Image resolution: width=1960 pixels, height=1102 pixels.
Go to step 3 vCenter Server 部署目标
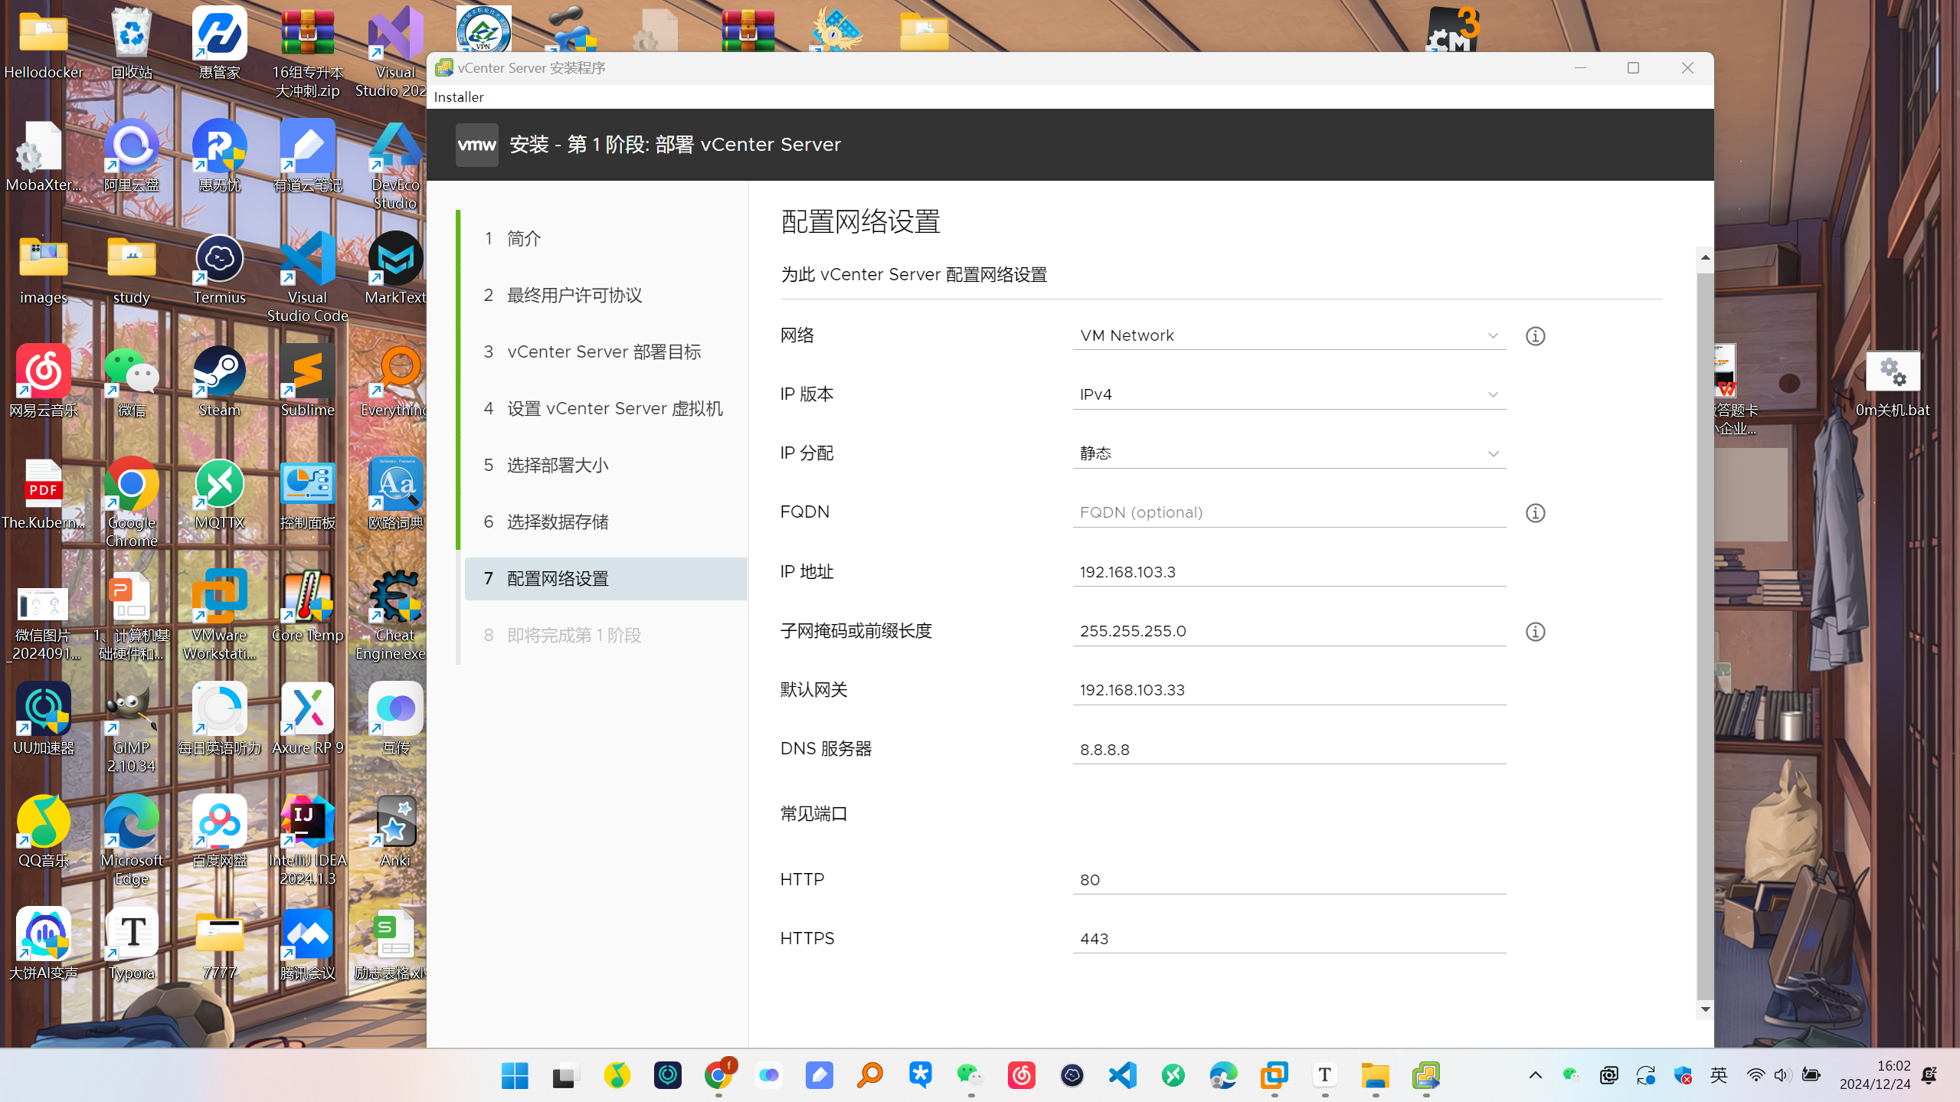coord(605,352)
